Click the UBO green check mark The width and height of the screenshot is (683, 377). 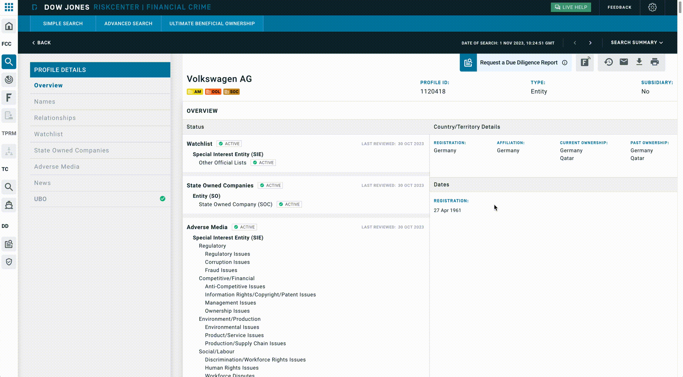coord(163,199)
